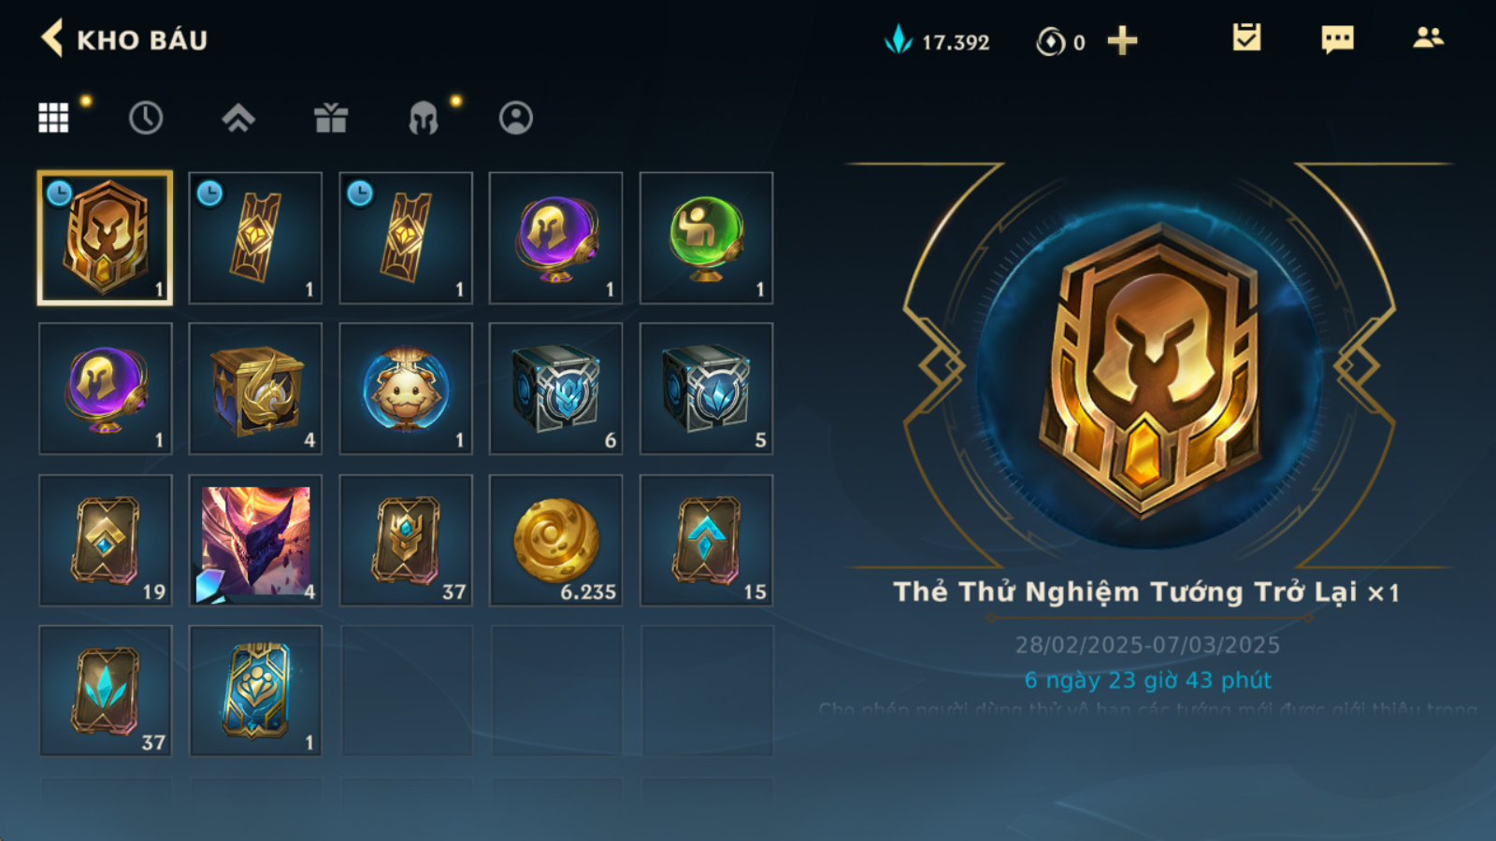This screenshot has width=1496, height=841.
Task: Select the blue gem card with quantity 37
Action: [x=106, y=691]
